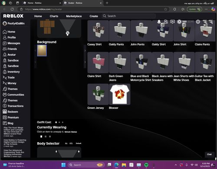Open File Explorer from taskbar
217x169 pixels.
click(x=124, y=165)
